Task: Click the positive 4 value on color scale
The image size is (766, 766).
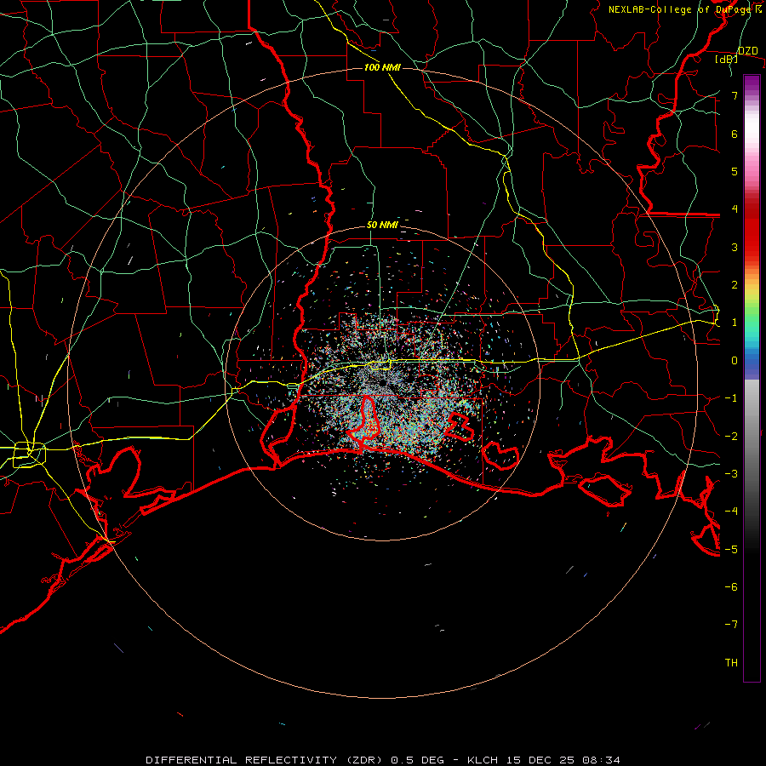Action: [735, 209]
